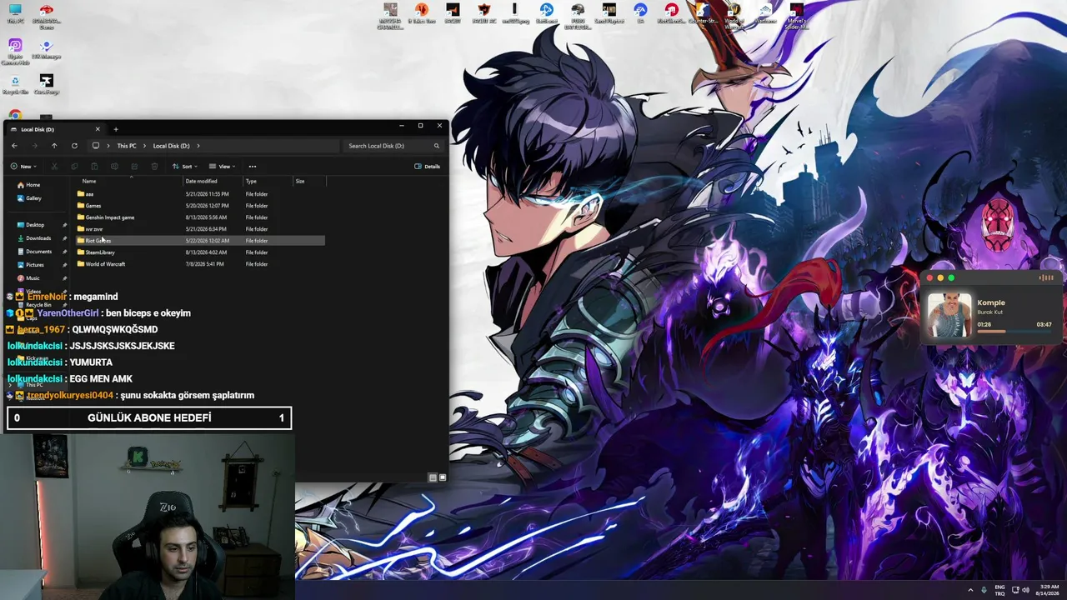This screenshot has height=600, width=1067.
Task: Close the Local Disk (D:) tab
Action: [98, 129]
